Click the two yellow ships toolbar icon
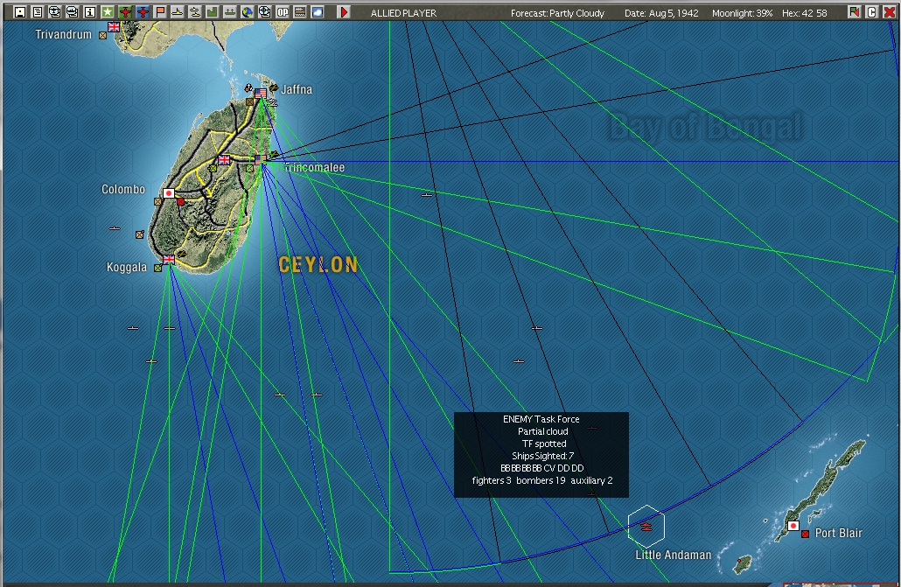 pos(195,12)
